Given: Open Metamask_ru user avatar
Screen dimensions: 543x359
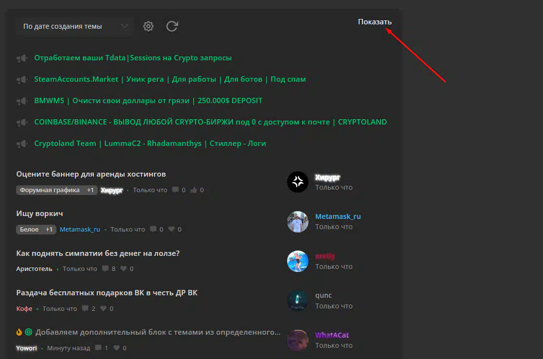Looking at the screenshot, I should (297, 222).
